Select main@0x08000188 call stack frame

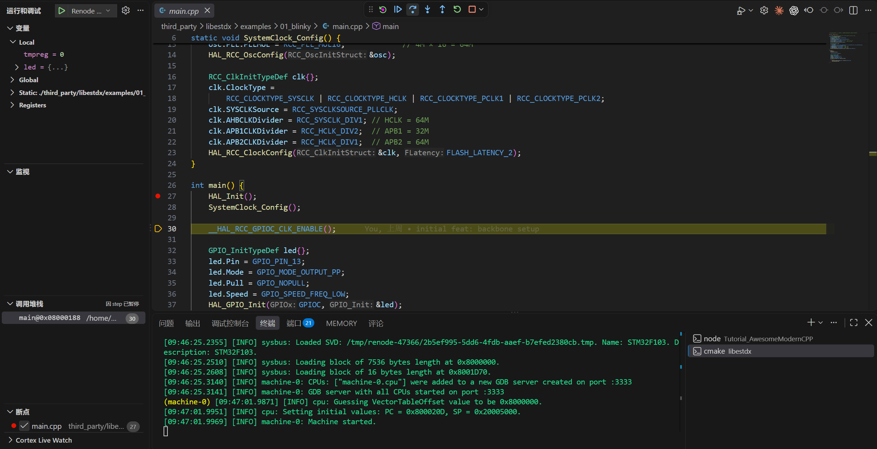(74, 318)
